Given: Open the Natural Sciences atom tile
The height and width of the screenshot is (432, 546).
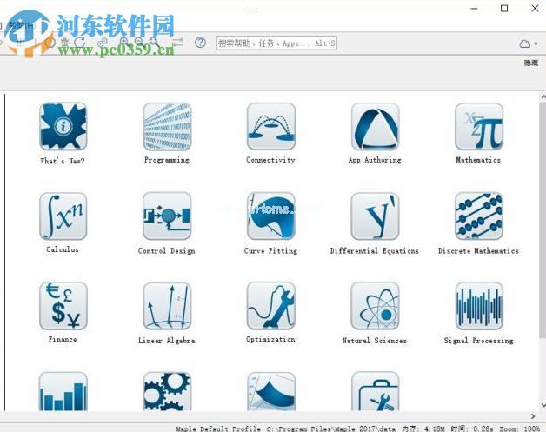Looking at the screenshot, I should 375,306.
